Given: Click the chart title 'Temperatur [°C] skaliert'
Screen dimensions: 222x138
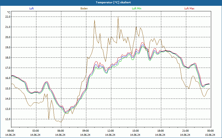Looking at the screenshot, I should point(113,2).
